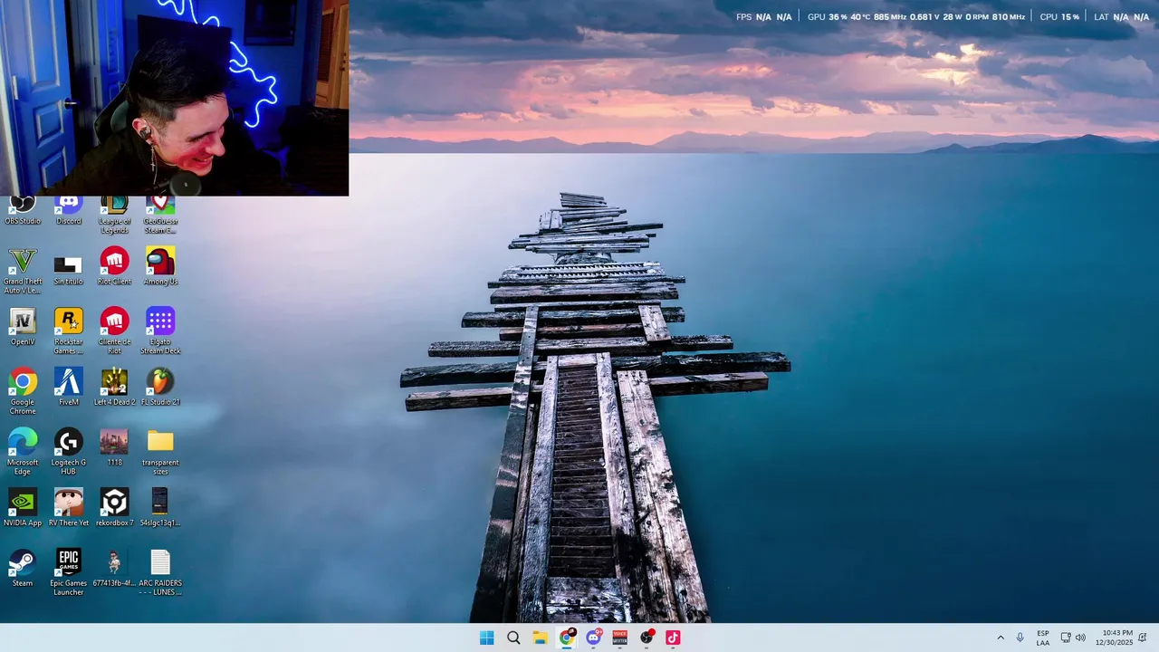This screenshot has height=652, width=1159.
Task: Open the clock showing 10:43 PM
Action: [1114, 638]
